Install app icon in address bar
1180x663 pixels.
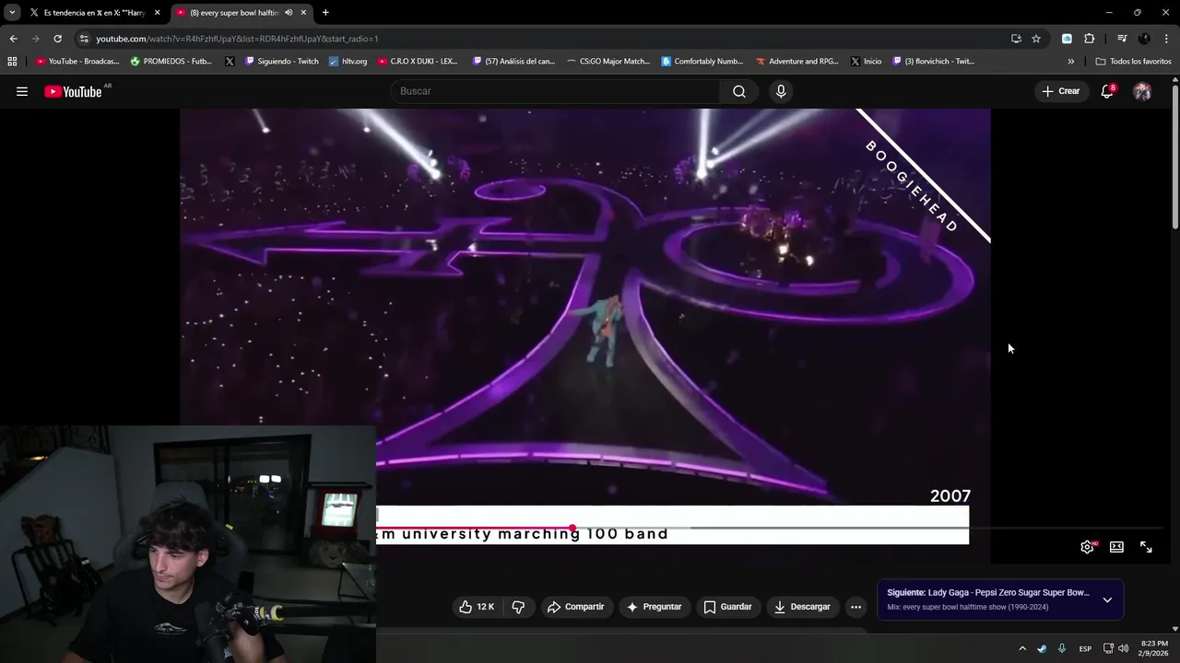[1016, 39]
